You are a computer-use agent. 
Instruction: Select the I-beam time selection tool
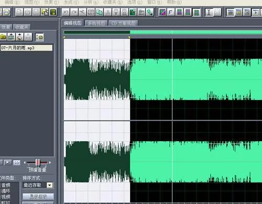click(x=209, y=13)
